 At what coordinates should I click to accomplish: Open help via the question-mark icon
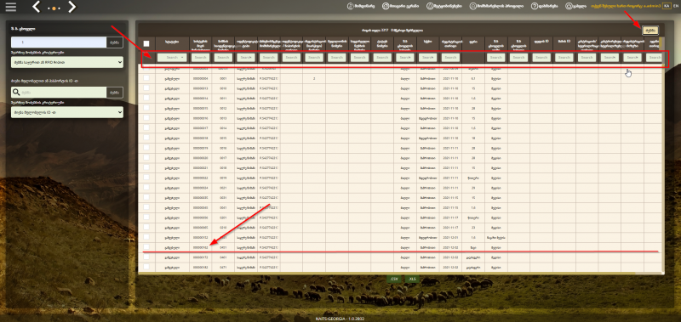(535, 7)
